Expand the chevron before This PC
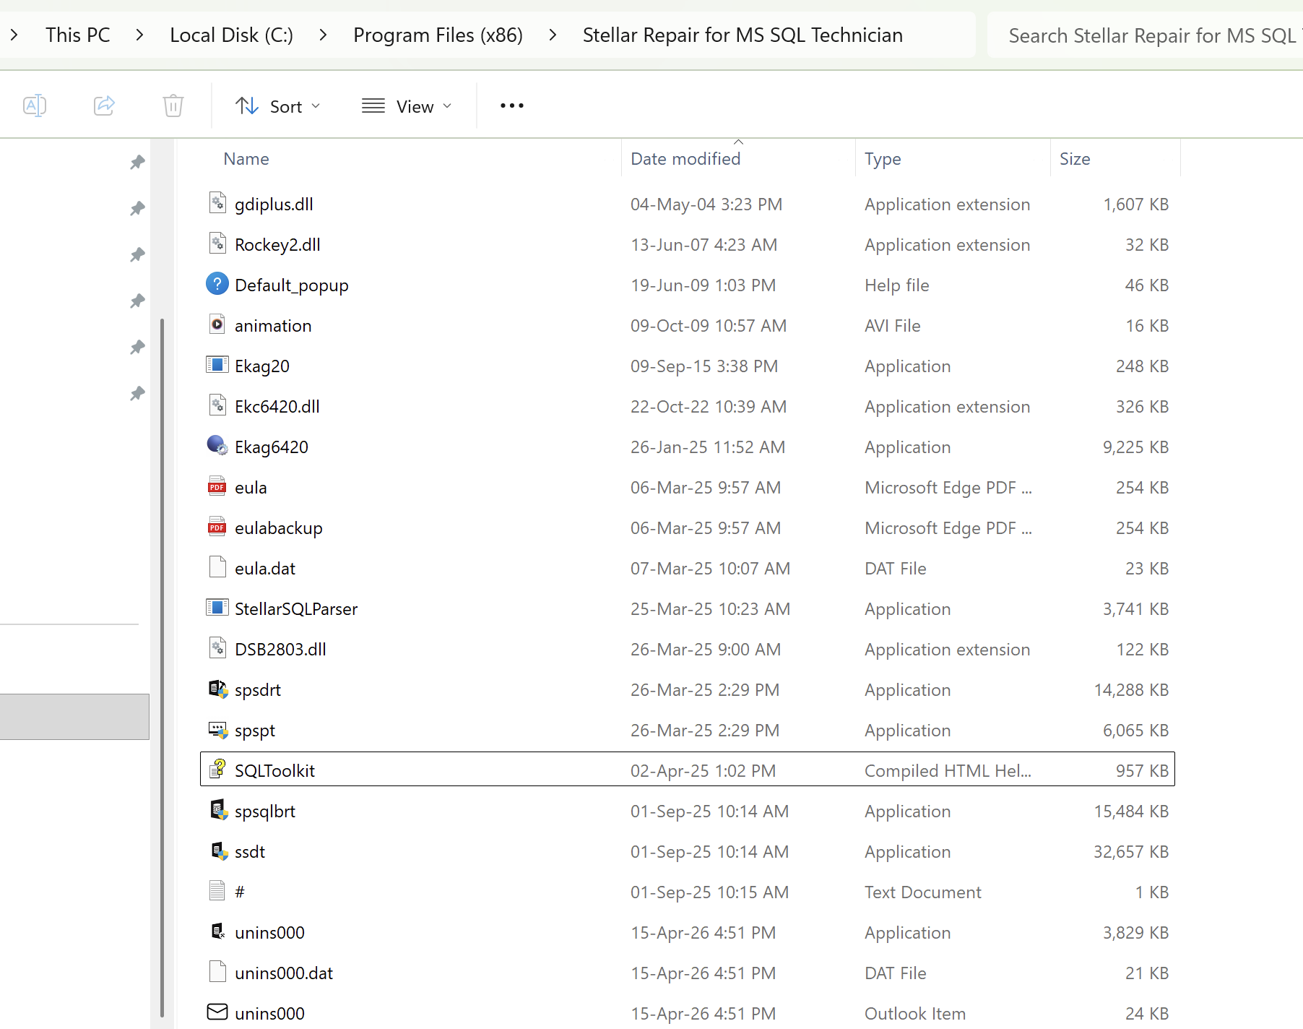The image size is (1303, 1029). (x=14, y=35)
